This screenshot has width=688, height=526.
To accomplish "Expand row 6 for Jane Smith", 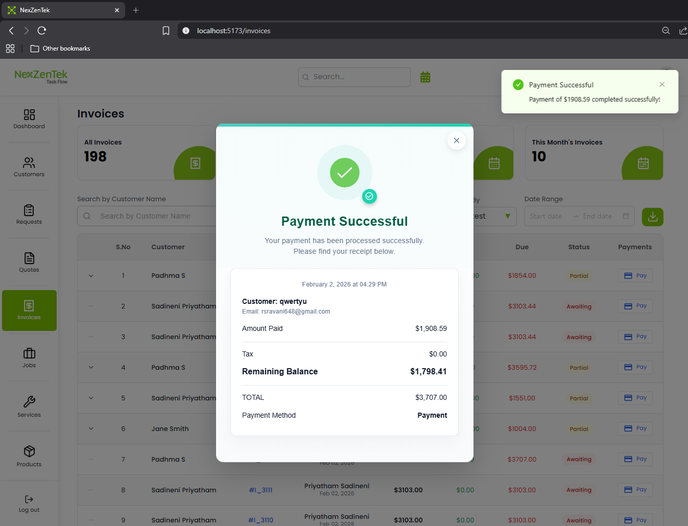I will click(91, 429).
